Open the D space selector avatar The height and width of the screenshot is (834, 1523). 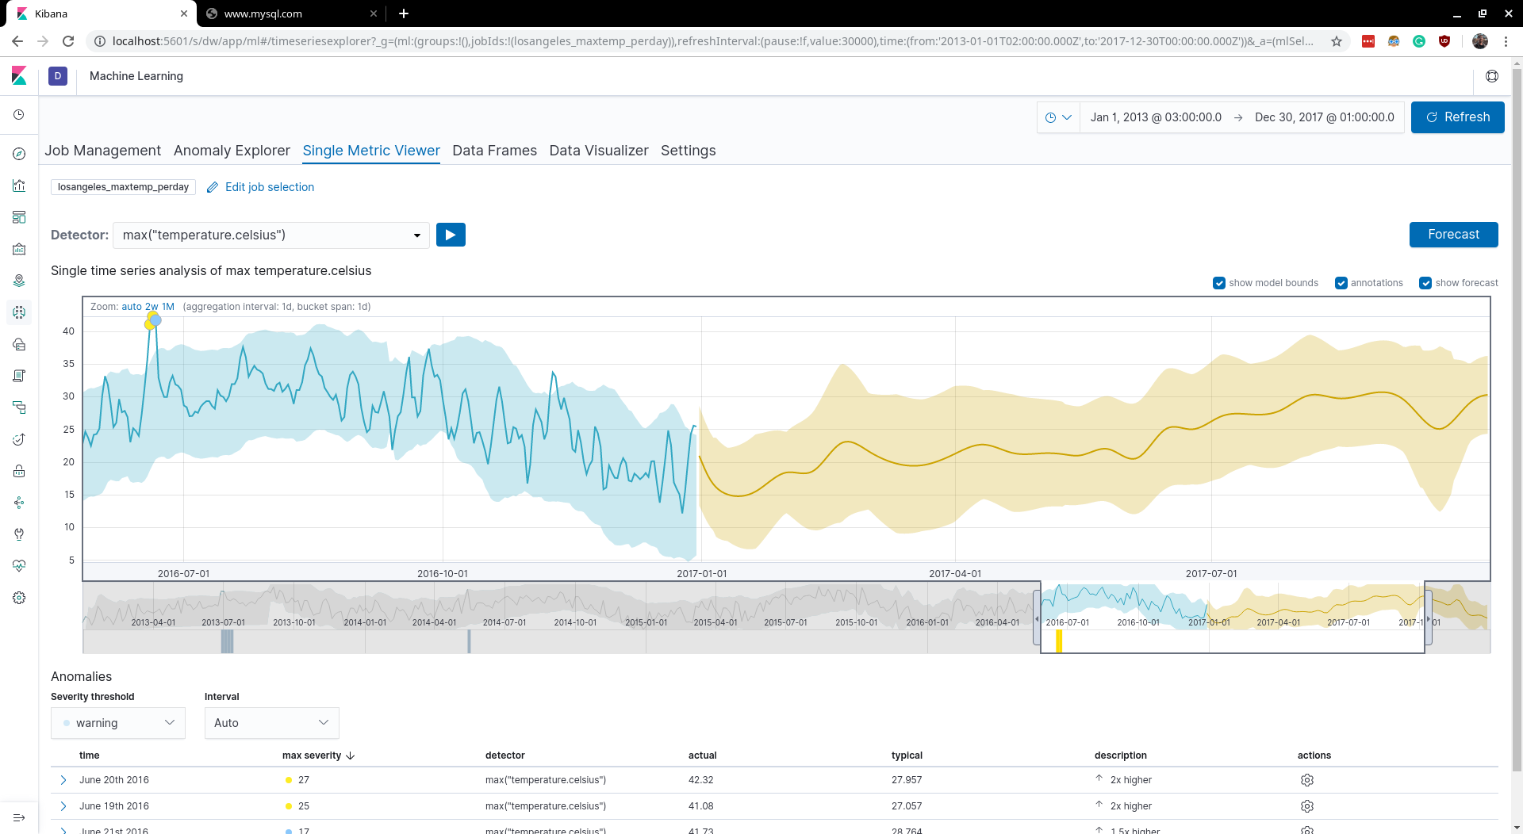click(58, 76)
